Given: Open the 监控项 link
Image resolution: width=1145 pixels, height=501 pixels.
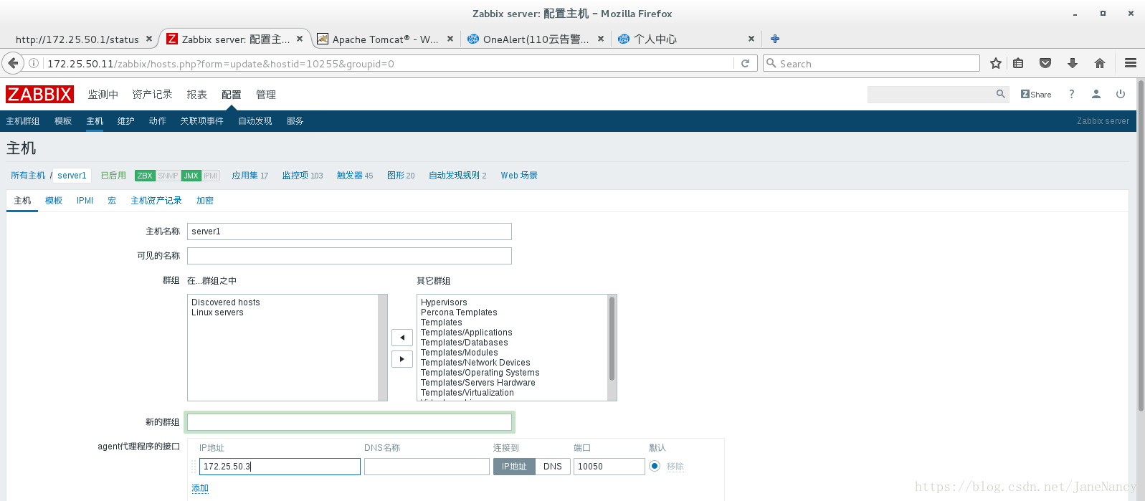Looking at the screenshot, I should [x=295, y=176].
